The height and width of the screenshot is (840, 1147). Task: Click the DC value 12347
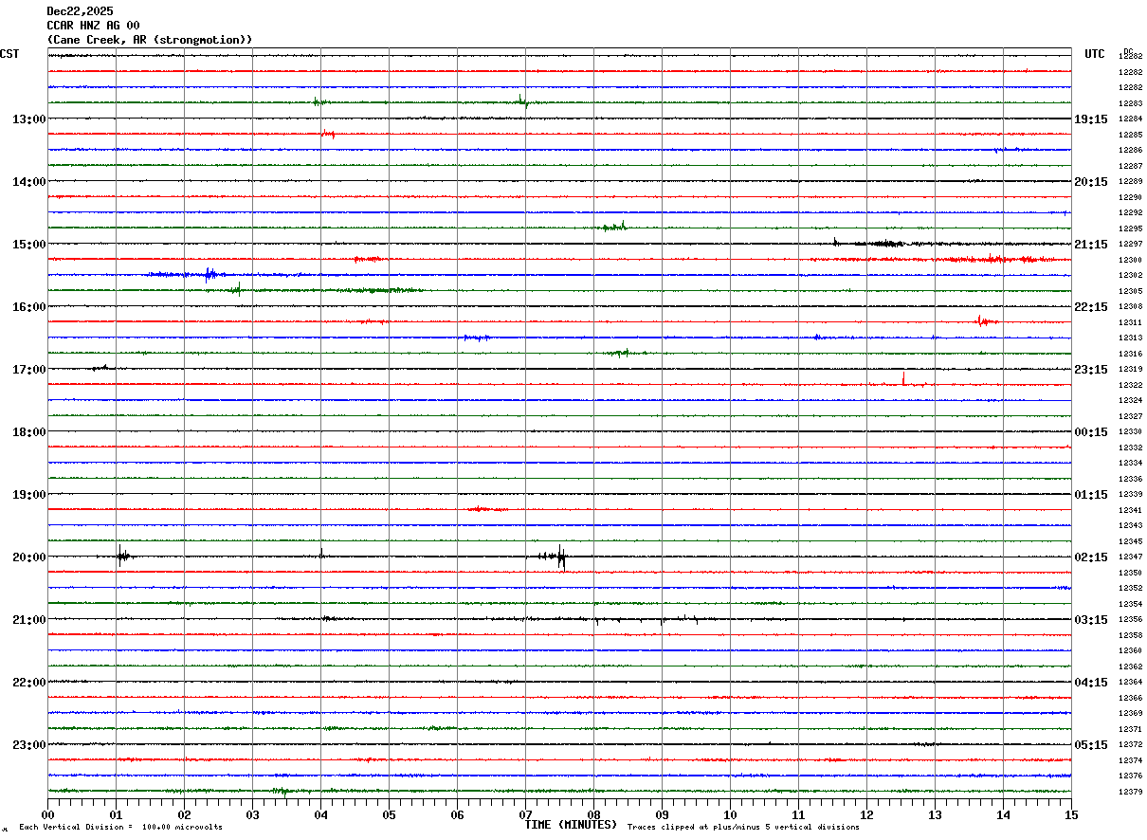click(x=1130, y=557)
